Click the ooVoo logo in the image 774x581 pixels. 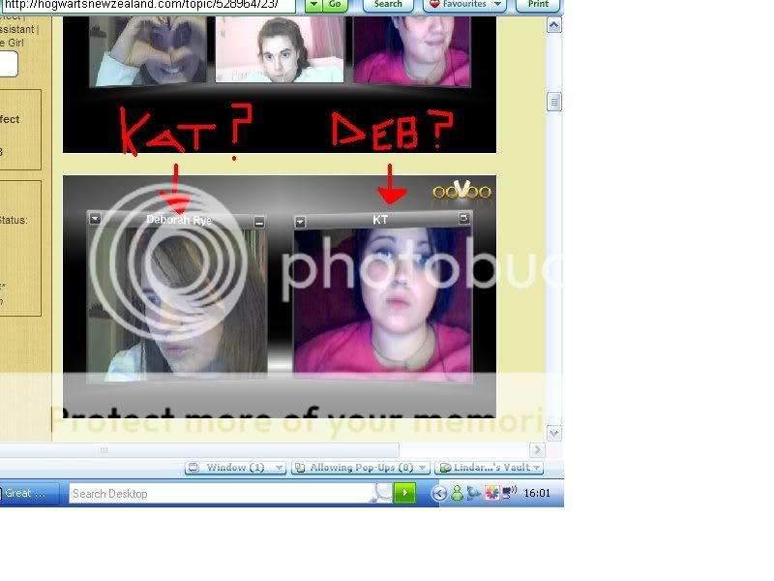tap(461, 190)
